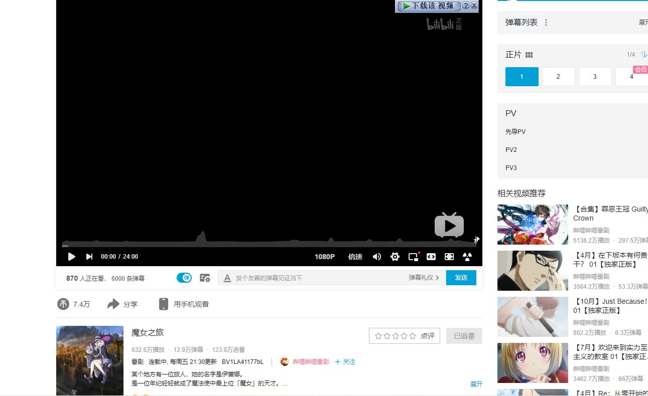The height and width of the screenshot is (396, 648).
Task: Open the watch-on-phone icon
Action: coord(164,304)
